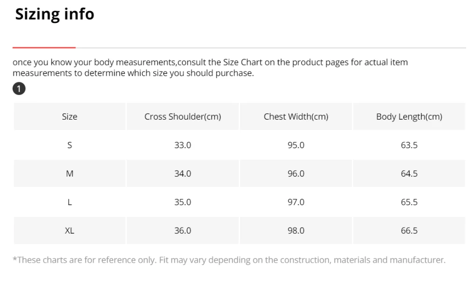
Task: Click the number 1 circle badge
Action: coord(19,88)
